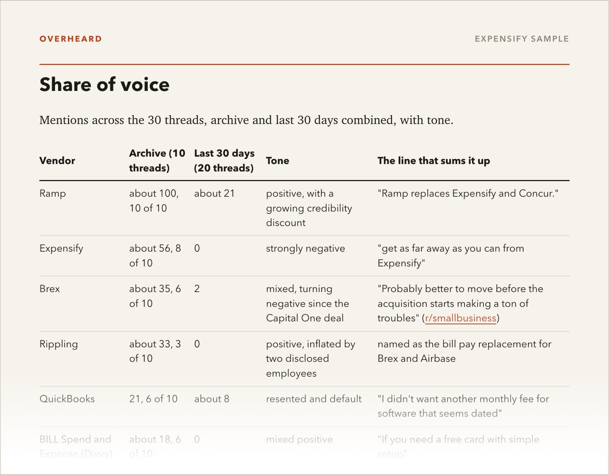Click the 'strongly negative' tone cell
The height and width of the screenshot is (475, 609).
[305, 248]
